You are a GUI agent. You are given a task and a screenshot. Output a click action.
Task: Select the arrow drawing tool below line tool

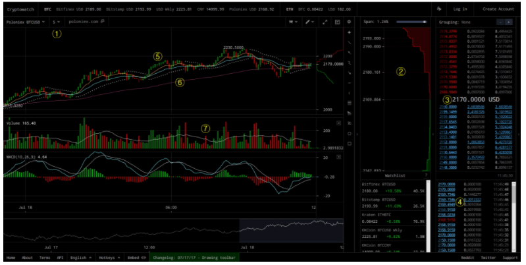(x=349, y=53)
